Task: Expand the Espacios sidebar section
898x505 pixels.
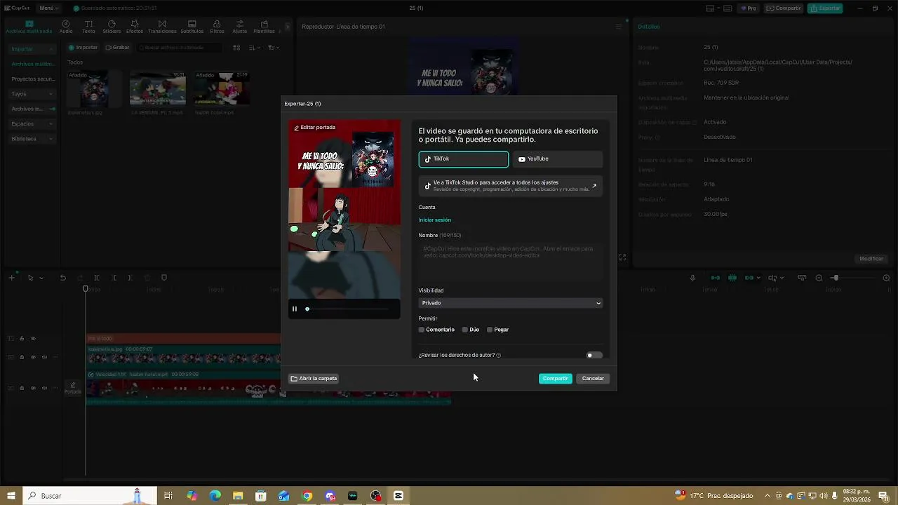Action: point(32,123)
